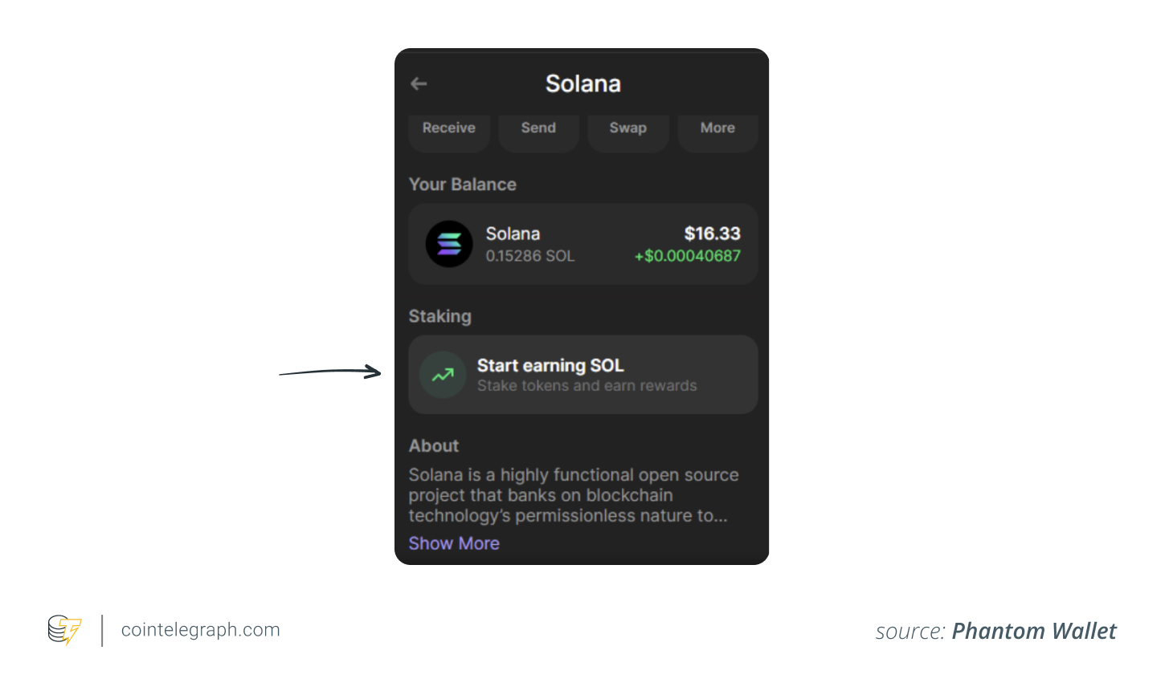The image size is (1165, 695).
Task: Click the Stake tokens and earn rewards subtitle
Action: [x=585, y=386]
